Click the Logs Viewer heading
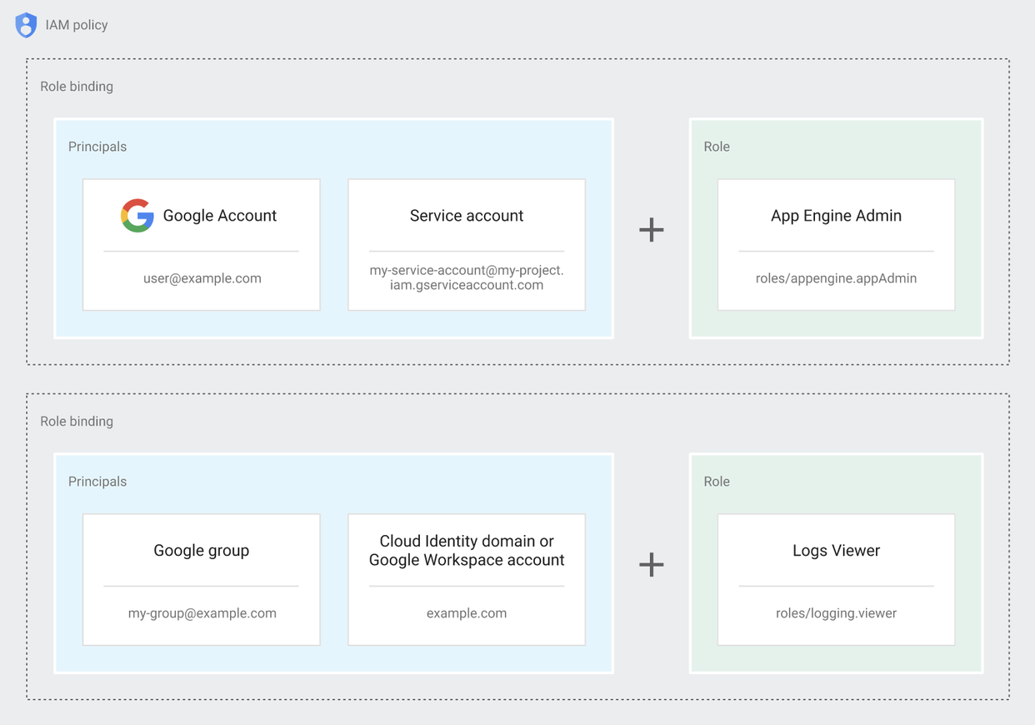 [836, 550]
